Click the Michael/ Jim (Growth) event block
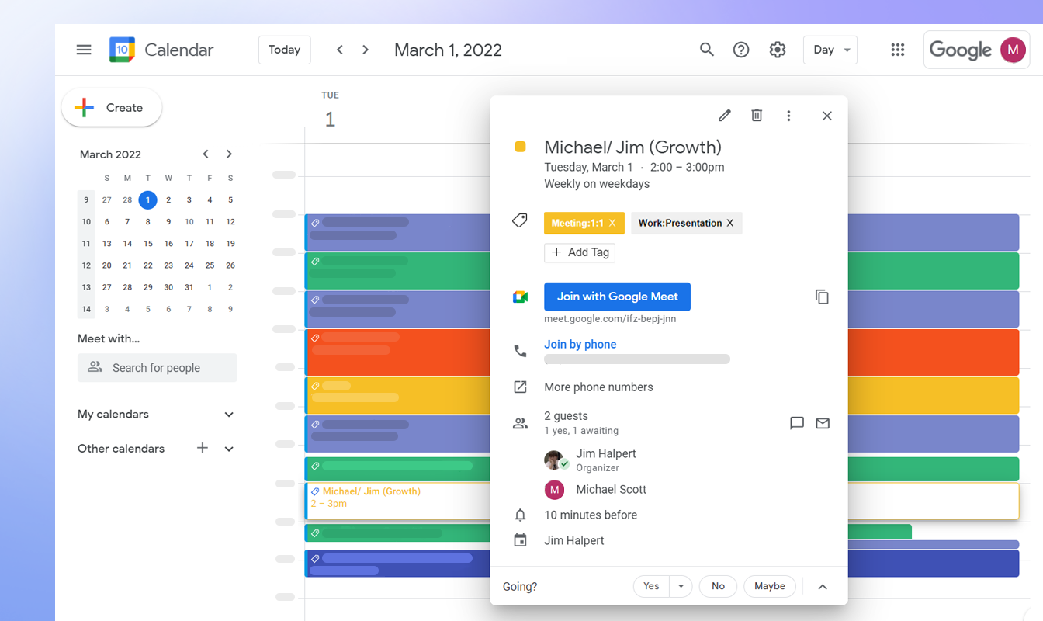 (397, 501)
